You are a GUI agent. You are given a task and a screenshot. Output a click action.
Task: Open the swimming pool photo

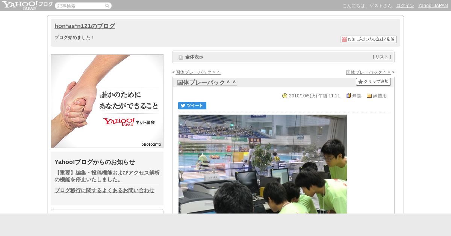pos(263,164)
